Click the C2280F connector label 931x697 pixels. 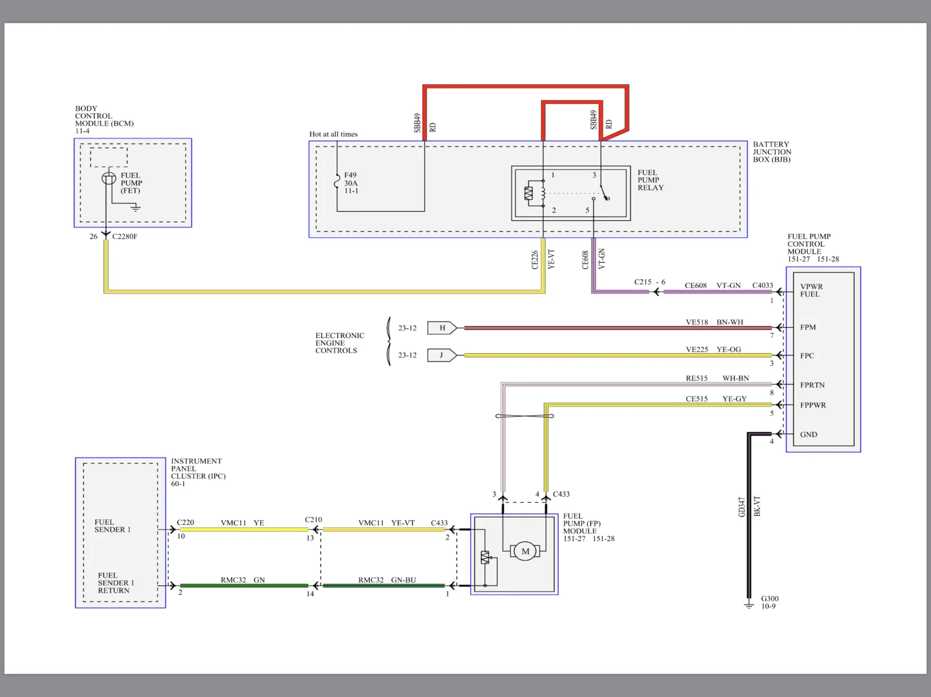pyautogui.click(x=125, y=237)
